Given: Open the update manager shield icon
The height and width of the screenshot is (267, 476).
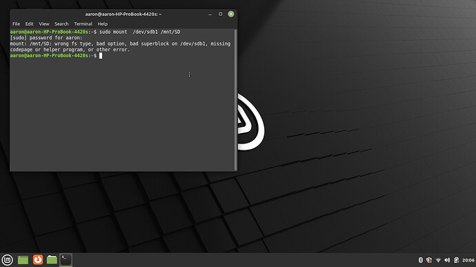Looking at the screenshot, I should tap(429, 260).
